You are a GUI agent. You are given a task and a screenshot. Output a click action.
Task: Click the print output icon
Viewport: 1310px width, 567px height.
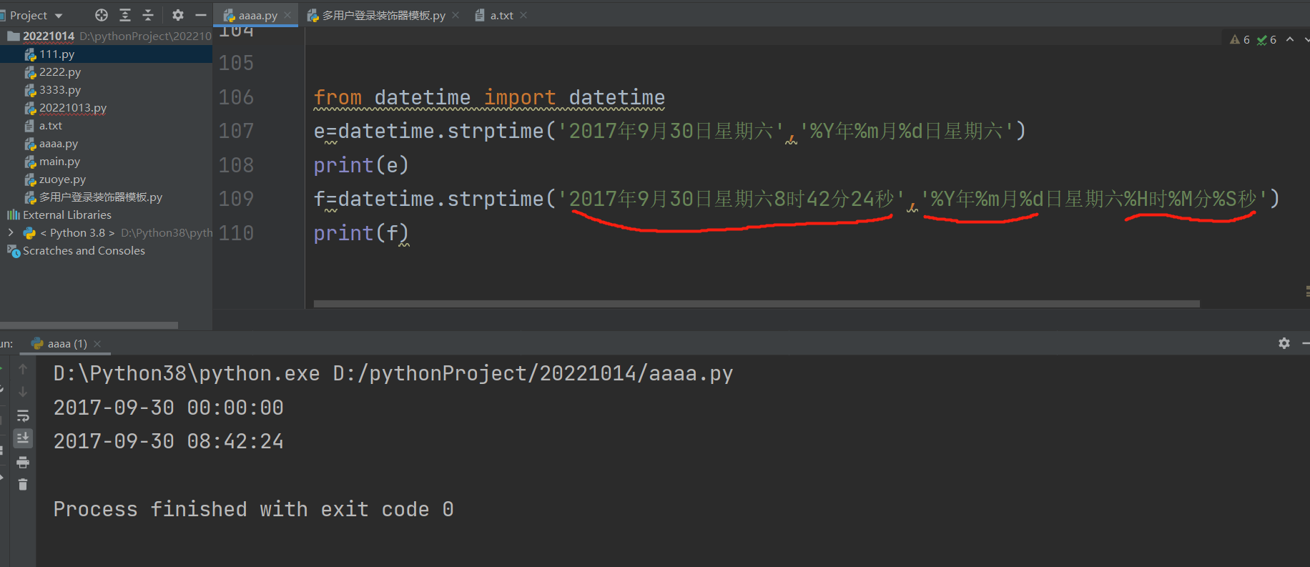[23, 462]
